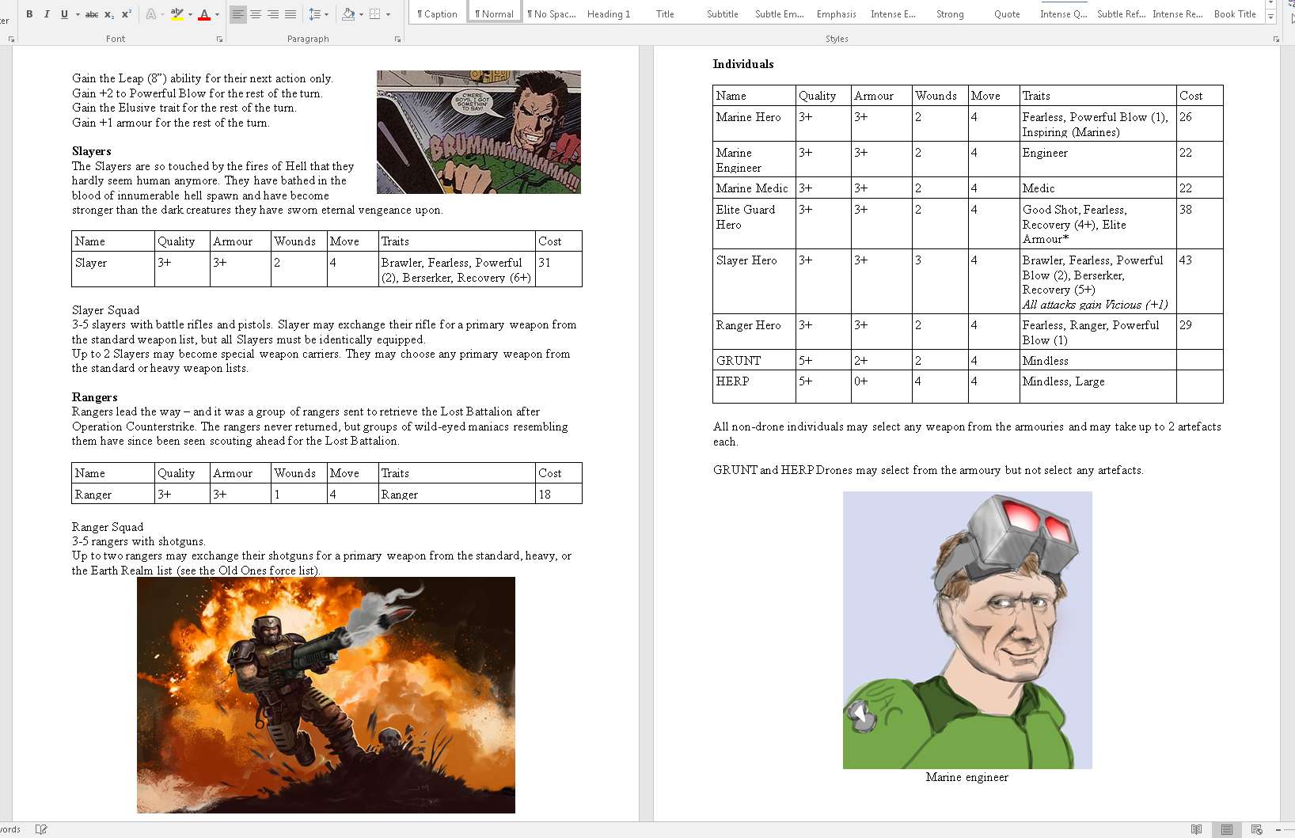Expand the Styles gallery more arrow
Screen dimensions: 1295x838
(x=1270, y=17)
